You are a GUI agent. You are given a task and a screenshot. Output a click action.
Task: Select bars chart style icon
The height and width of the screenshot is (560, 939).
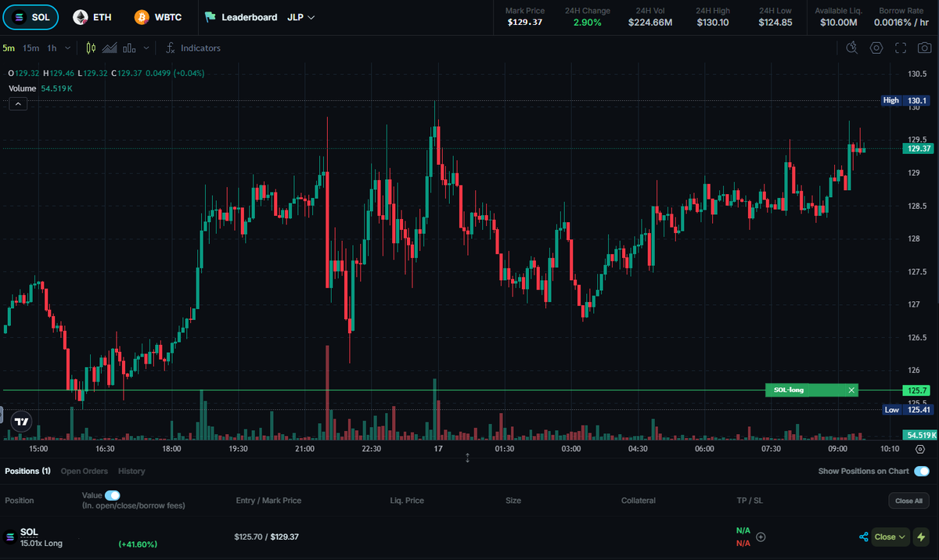click(x=130, y=48)
